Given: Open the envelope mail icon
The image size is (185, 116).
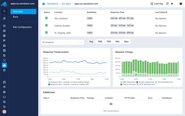Looking at the screenshot, I should [x=4, y=97].
